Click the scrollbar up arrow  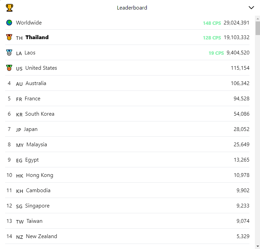tap(258, 19)
